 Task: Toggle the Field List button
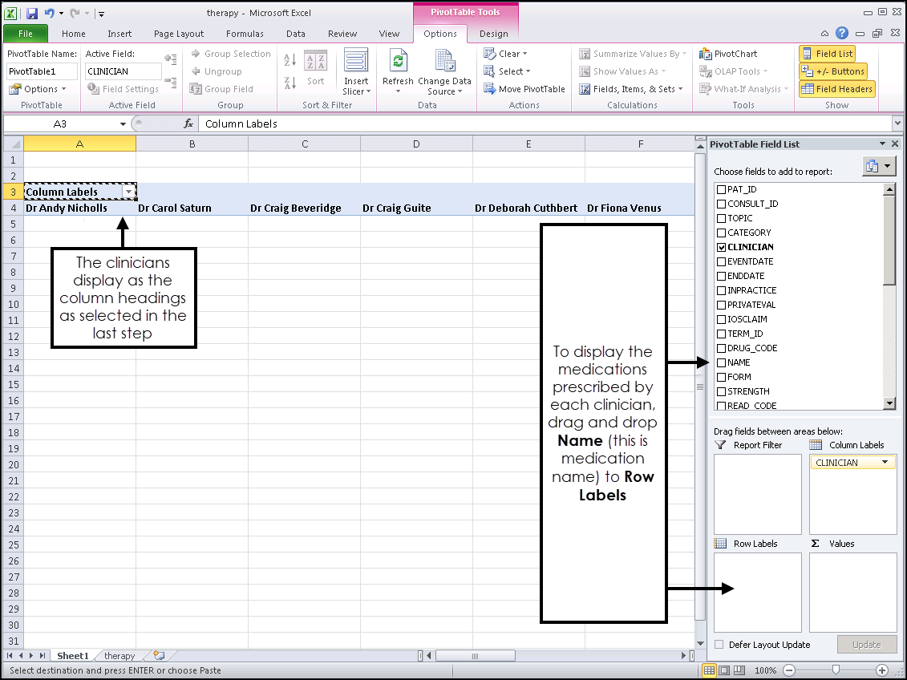(x=827, y=54)
